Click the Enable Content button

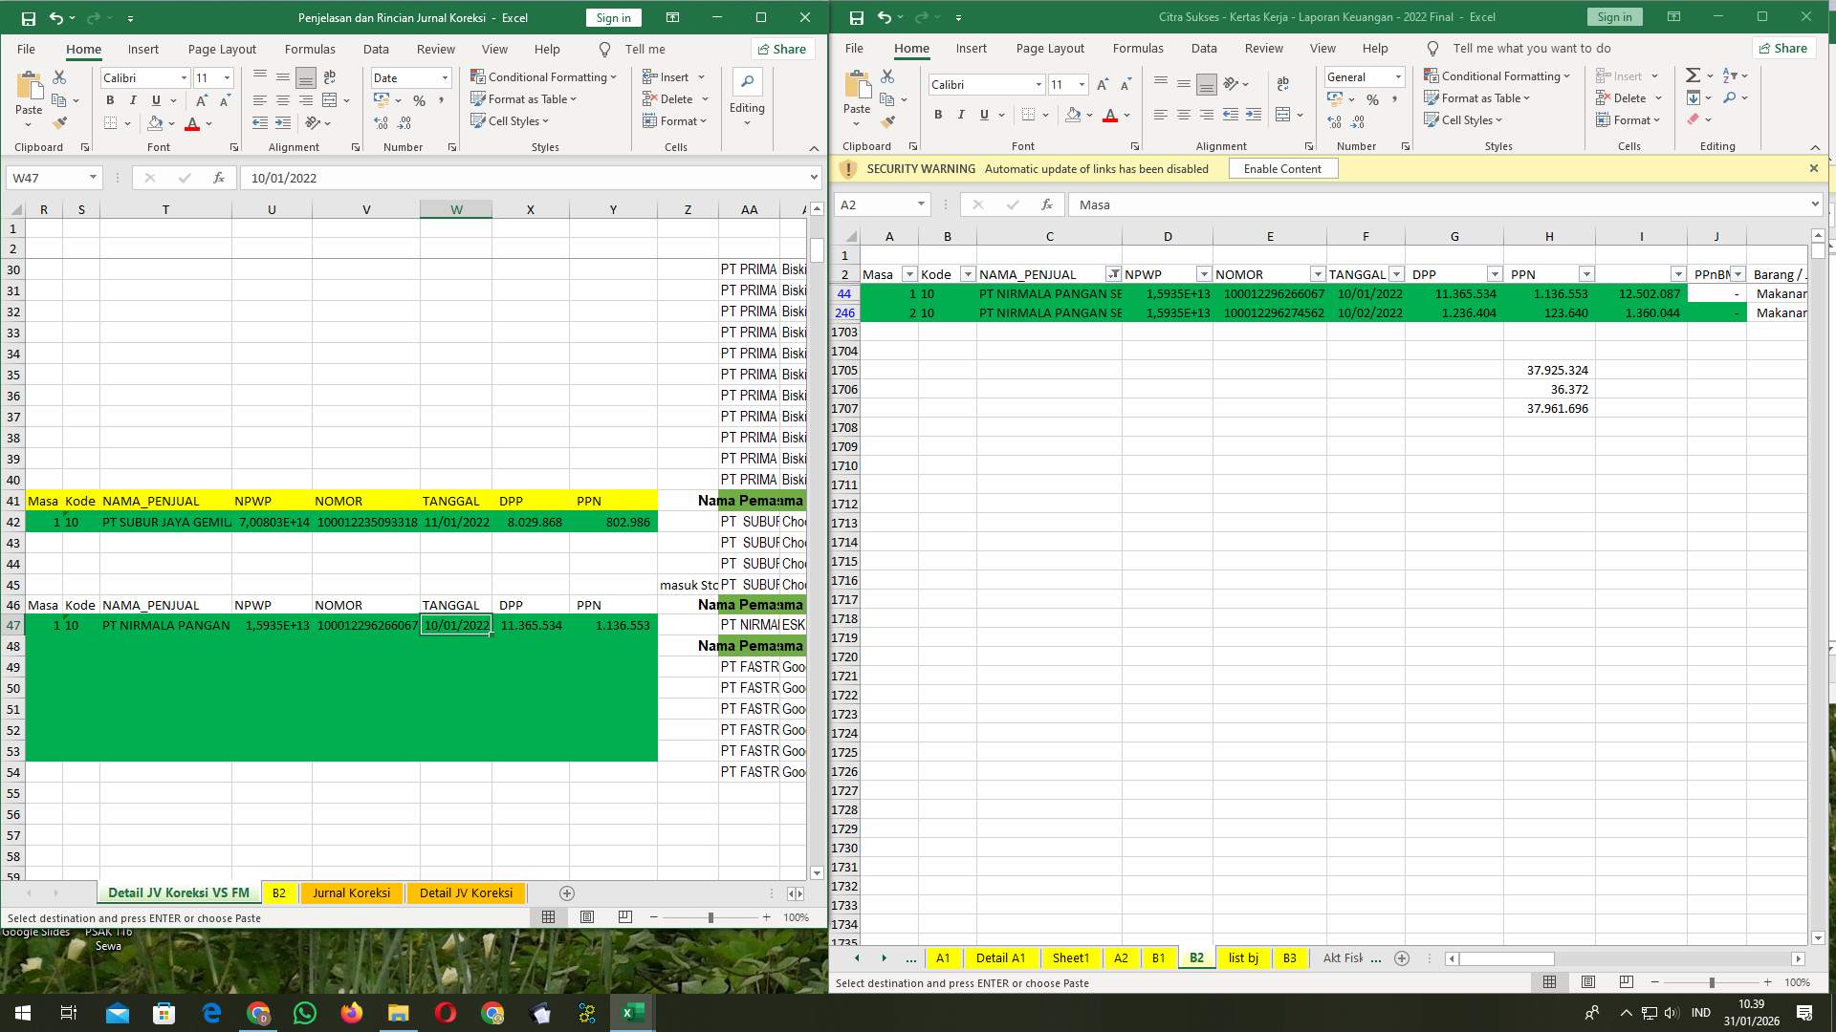coord(1282,168)
